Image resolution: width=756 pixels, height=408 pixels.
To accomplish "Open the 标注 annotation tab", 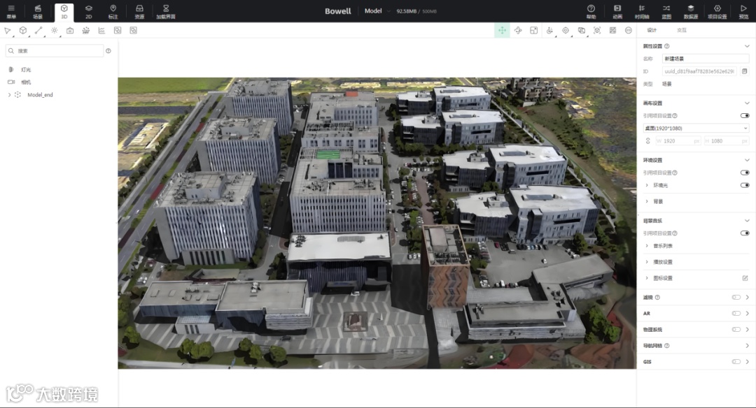I will pos(113,11).
